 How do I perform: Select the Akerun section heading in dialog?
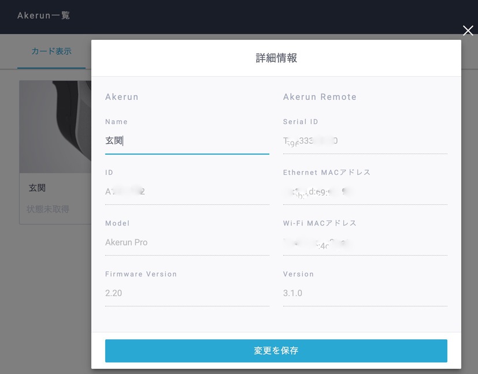pyautogui.click(x=121, y=97)
